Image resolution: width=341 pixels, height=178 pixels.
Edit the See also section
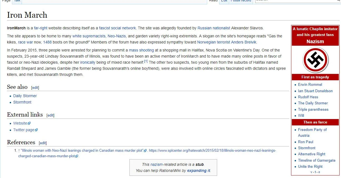pos(35,87)
